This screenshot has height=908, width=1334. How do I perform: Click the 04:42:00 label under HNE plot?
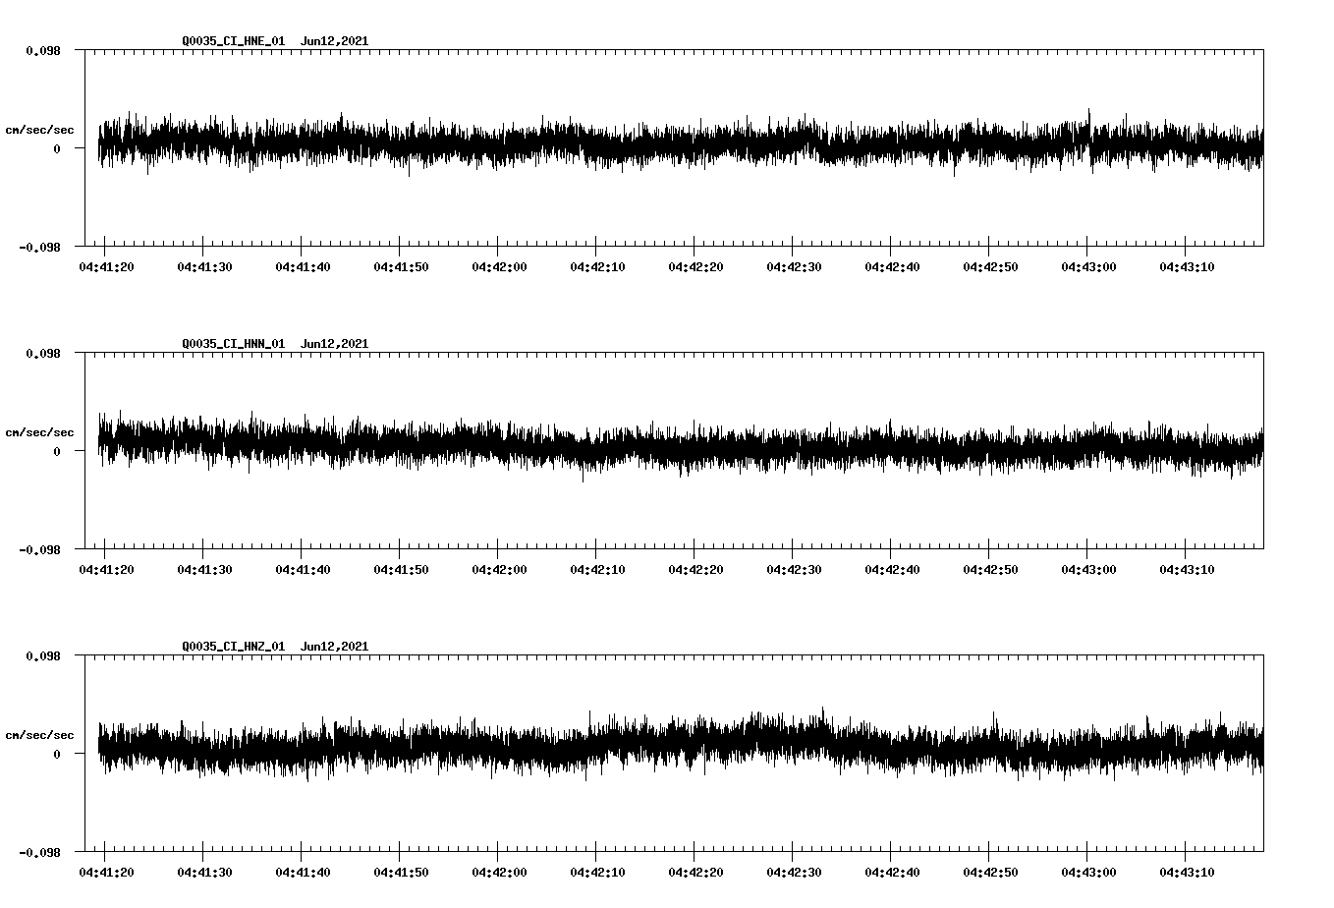pos(499,267)
